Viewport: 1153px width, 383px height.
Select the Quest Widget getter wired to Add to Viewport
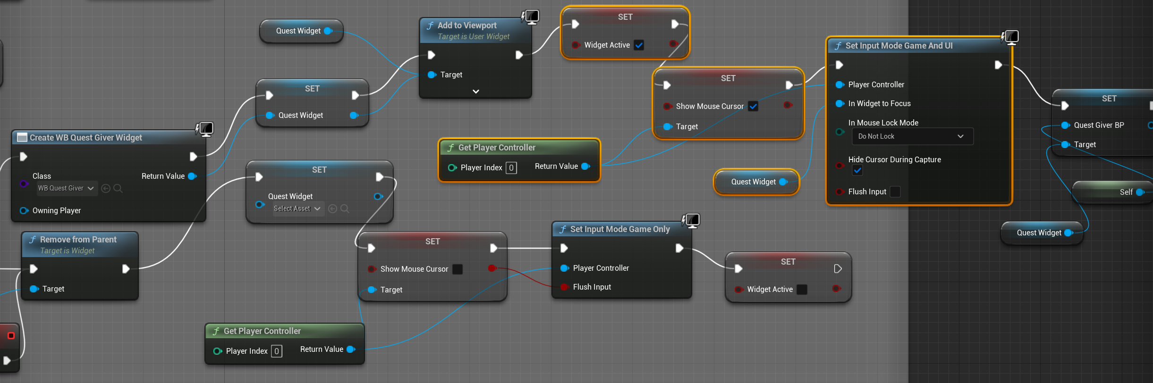click(301, 31)
